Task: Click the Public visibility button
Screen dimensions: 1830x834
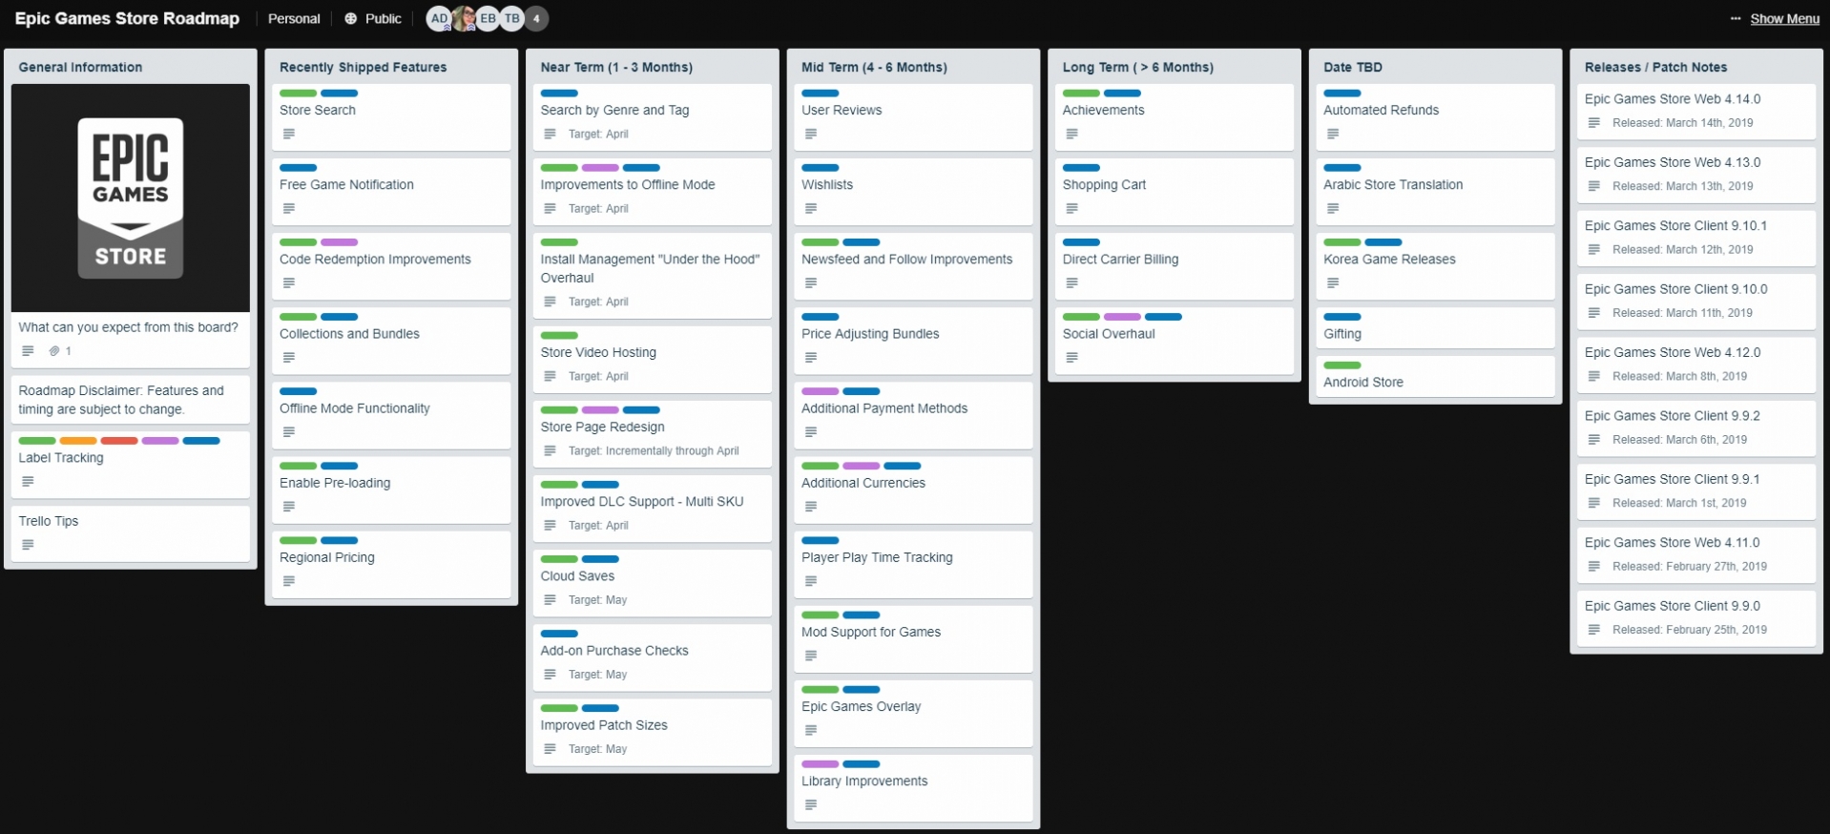Action: coord(373,18)
